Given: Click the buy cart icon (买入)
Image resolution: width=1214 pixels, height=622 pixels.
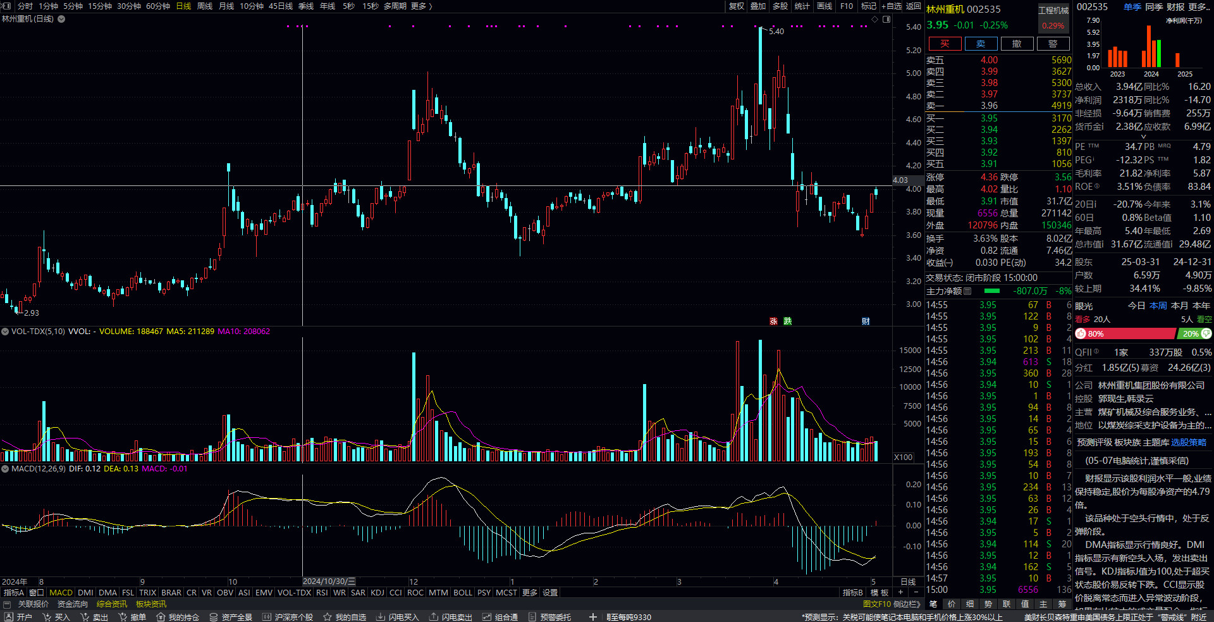Looking at the screenshot, I should click(x=47, y=617).
